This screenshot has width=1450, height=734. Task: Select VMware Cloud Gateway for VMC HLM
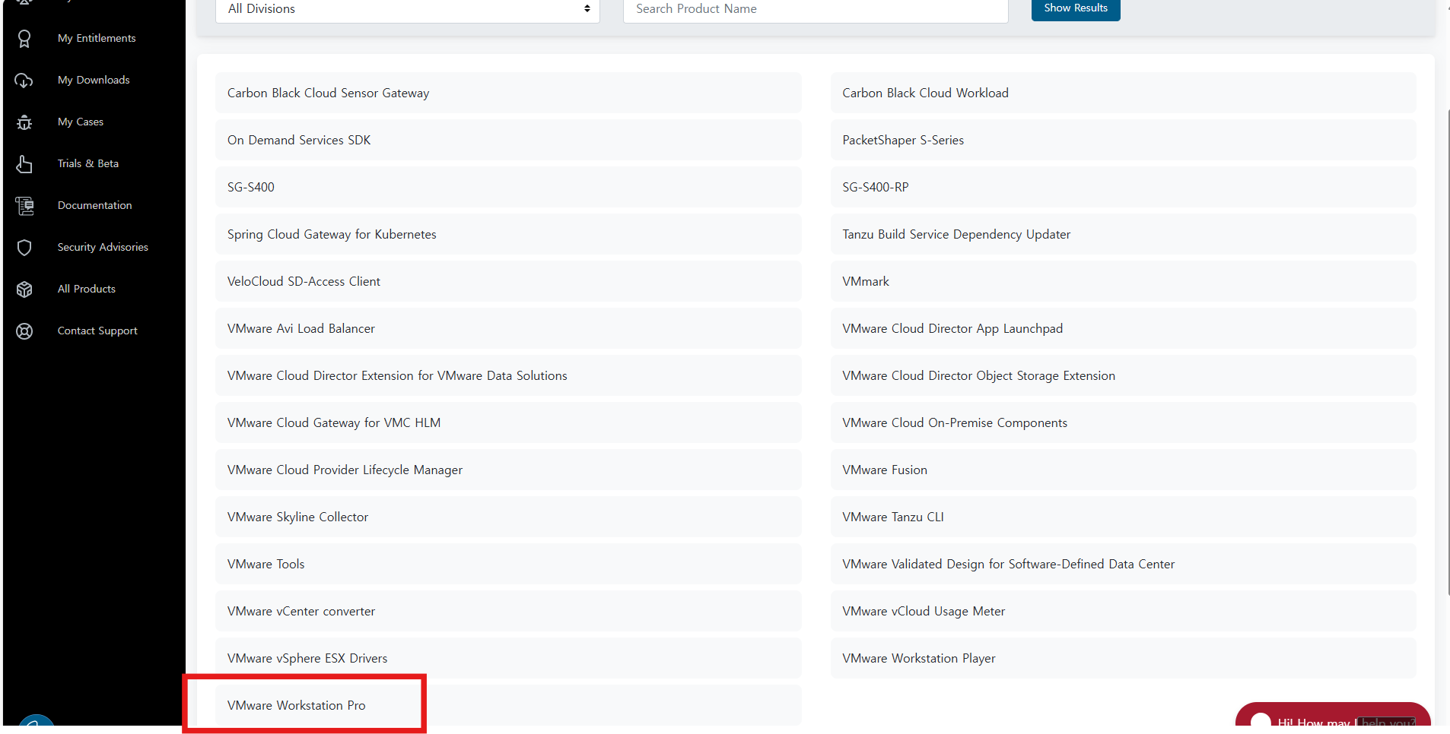tap(508, 422)
